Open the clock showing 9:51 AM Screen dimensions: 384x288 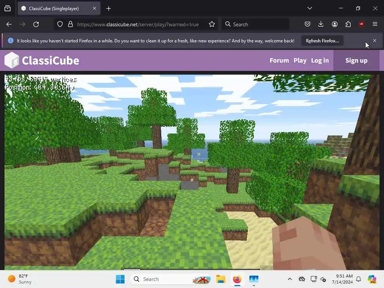pyautogui.click(x=342, y=279)
